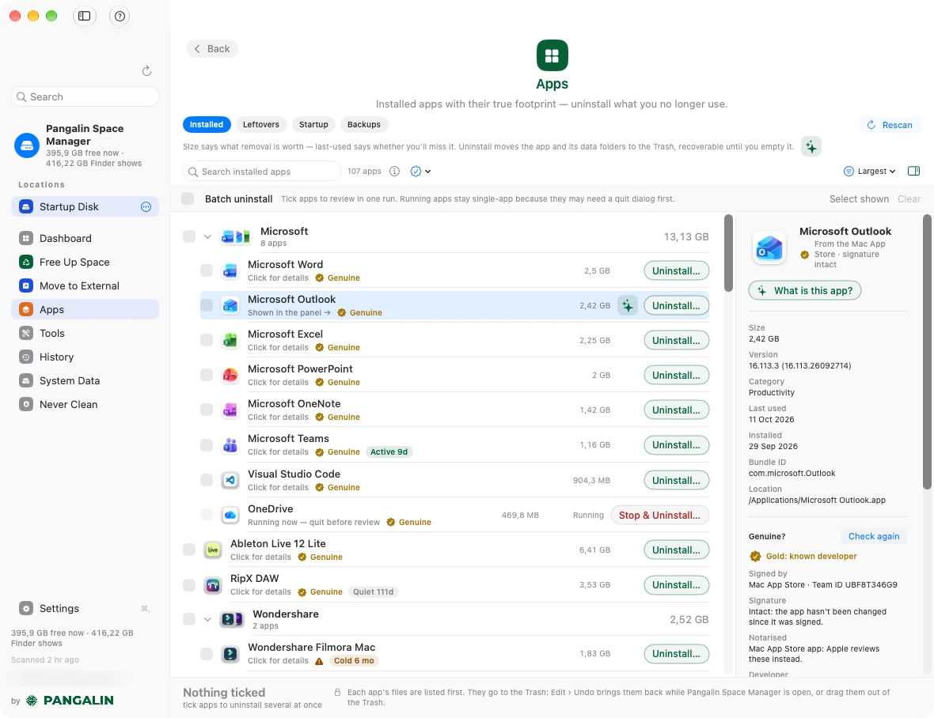Click the refresh icon above the sidebar search
Image resolution: width=934 pixels, height=718 pixels.
click(146, 71)
